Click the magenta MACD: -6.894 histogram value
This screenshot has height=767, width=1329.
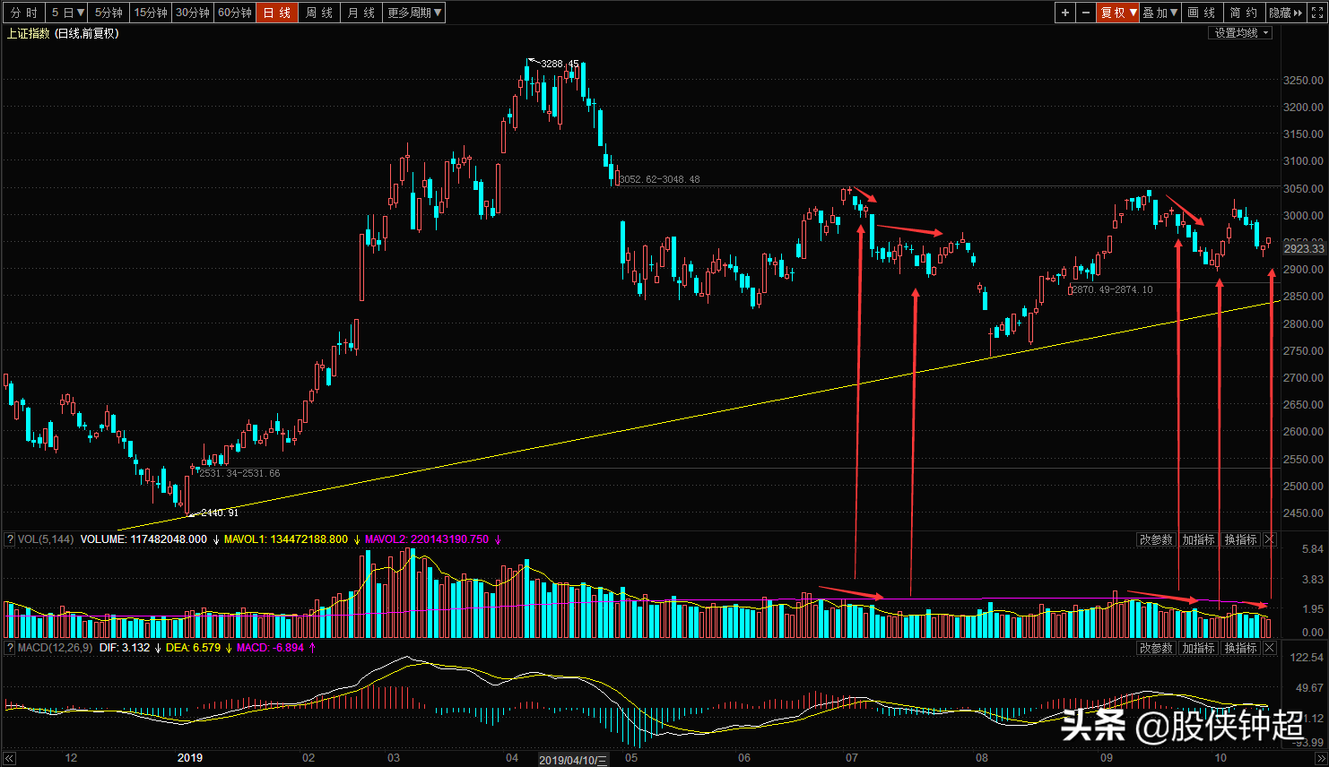pos(271,648)
